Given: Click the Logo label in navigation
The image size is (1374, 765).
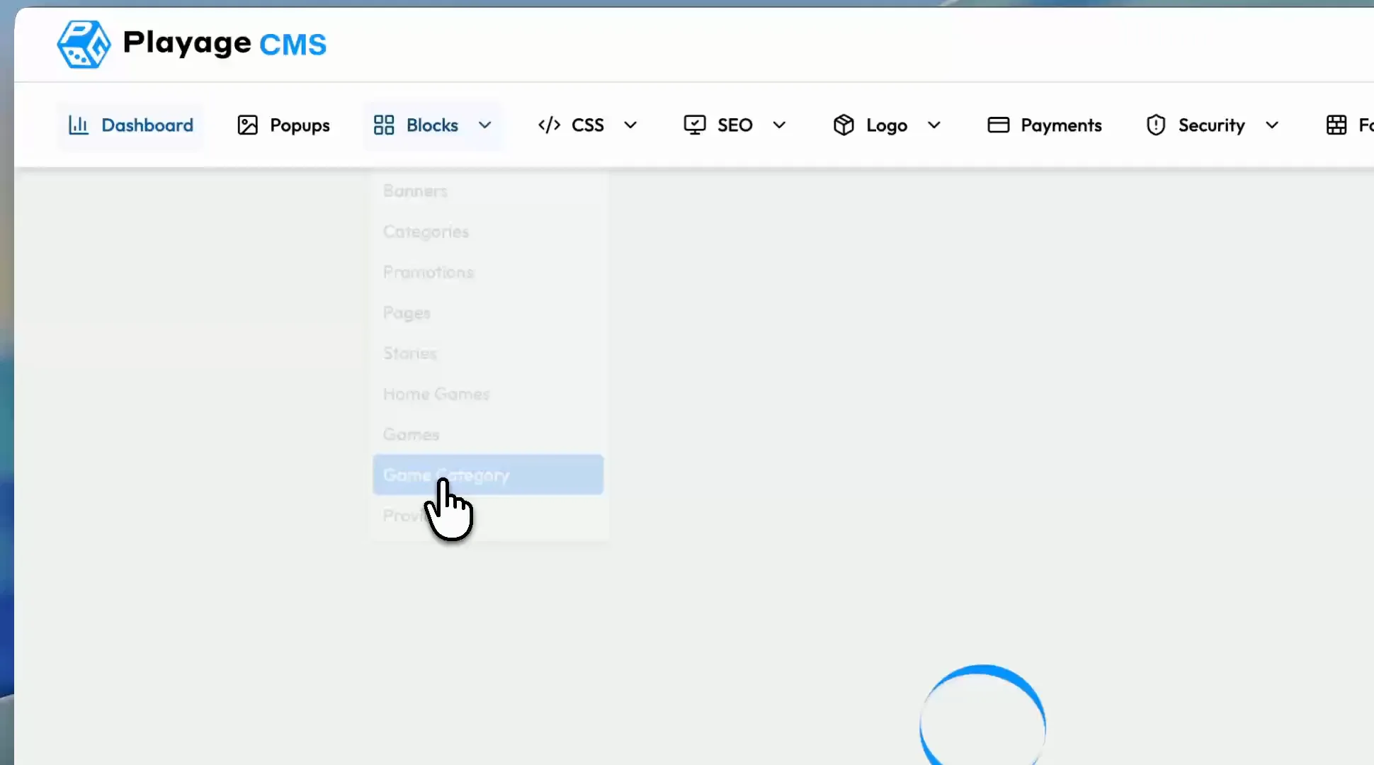Looking at the screenshot, I should tap(887, 126).
